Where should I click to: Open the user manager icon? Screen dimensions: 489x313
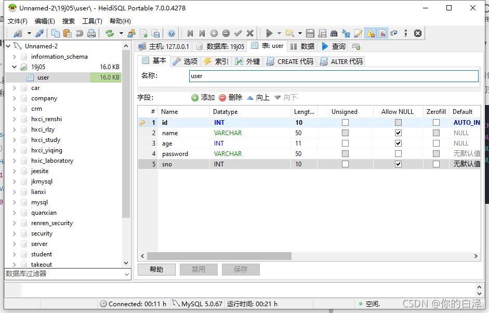[131, 33]
